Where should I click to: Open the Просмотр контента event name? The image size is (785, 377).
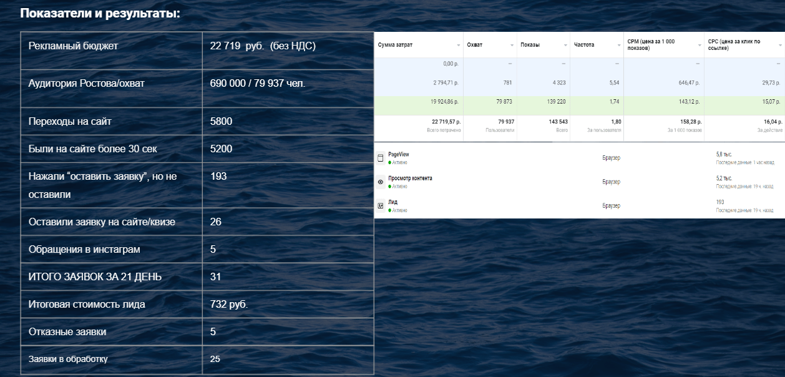pyautogui.click(x=410, y=179)
